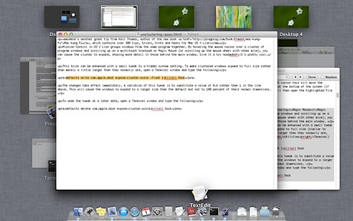Select the Preview window in left cluster

coord(38,85)
